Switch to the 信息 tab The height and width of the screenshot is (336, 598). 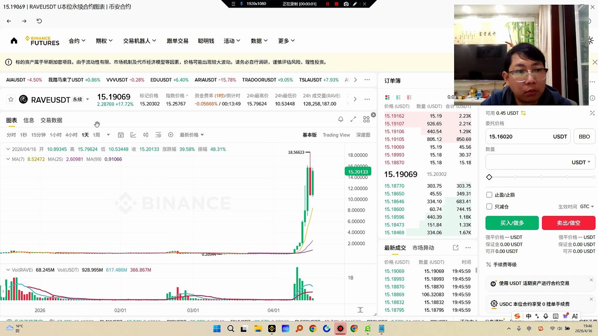(x=28, y=120)
